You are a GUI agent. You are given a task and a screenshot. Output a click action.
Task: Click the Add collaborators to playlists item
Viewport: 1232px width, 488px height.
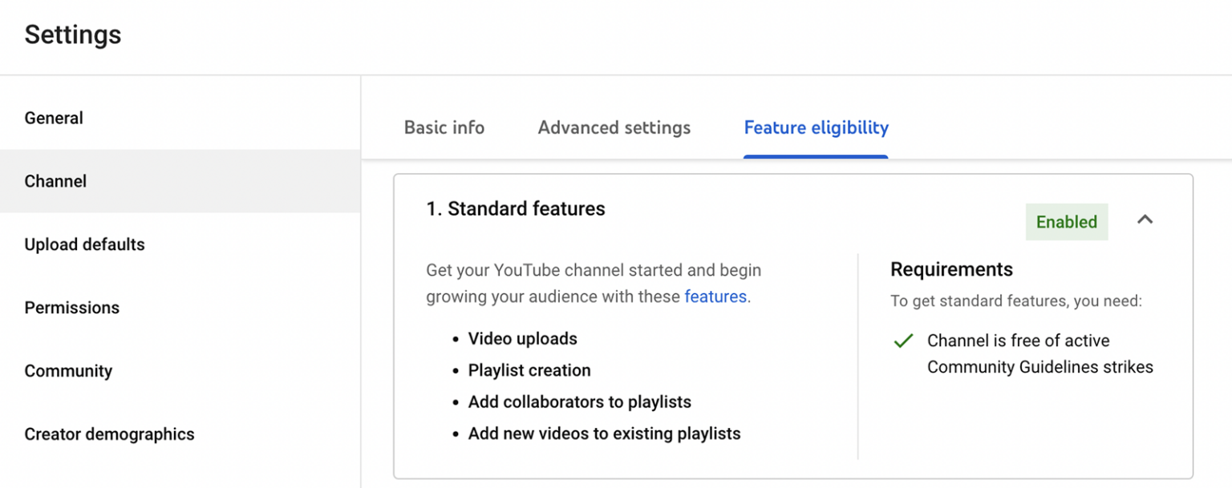point(579,401)
